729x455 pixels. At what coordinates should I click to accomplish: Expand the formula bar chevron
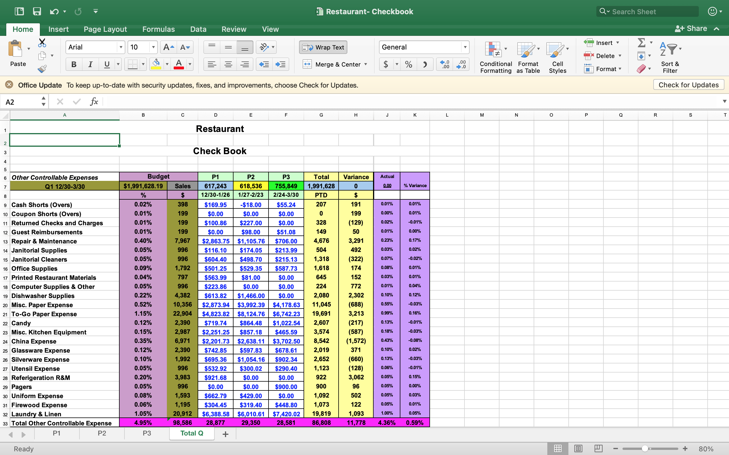pyautogui.click(x=724, y=102)
